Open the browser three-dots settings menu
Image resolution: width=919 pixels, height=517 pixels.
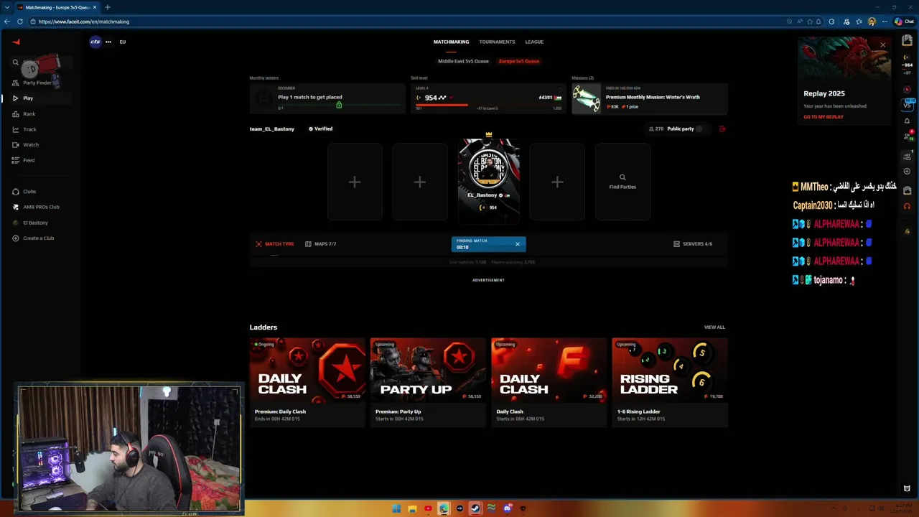click(885, 22)
